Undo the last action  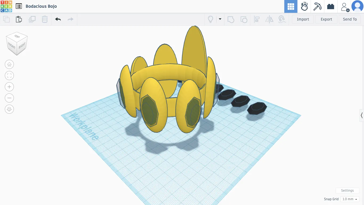click(x=58, y=19)
